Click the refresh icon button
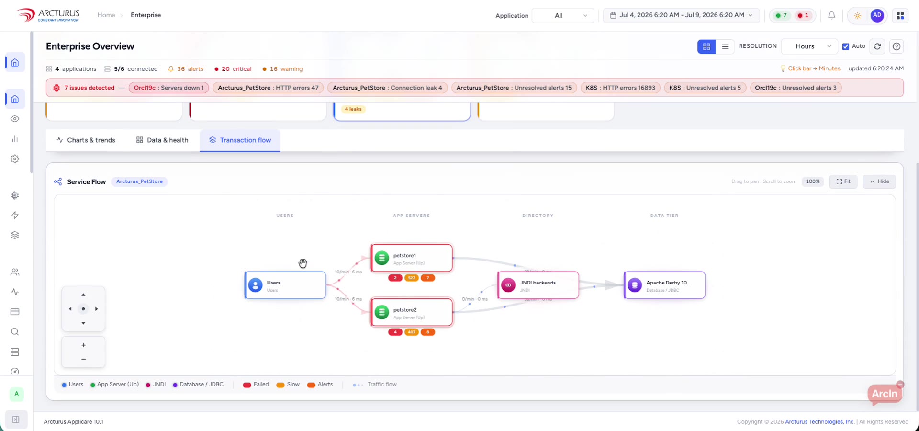This screenshot has height=431, width=919. (x=877, y=46)
